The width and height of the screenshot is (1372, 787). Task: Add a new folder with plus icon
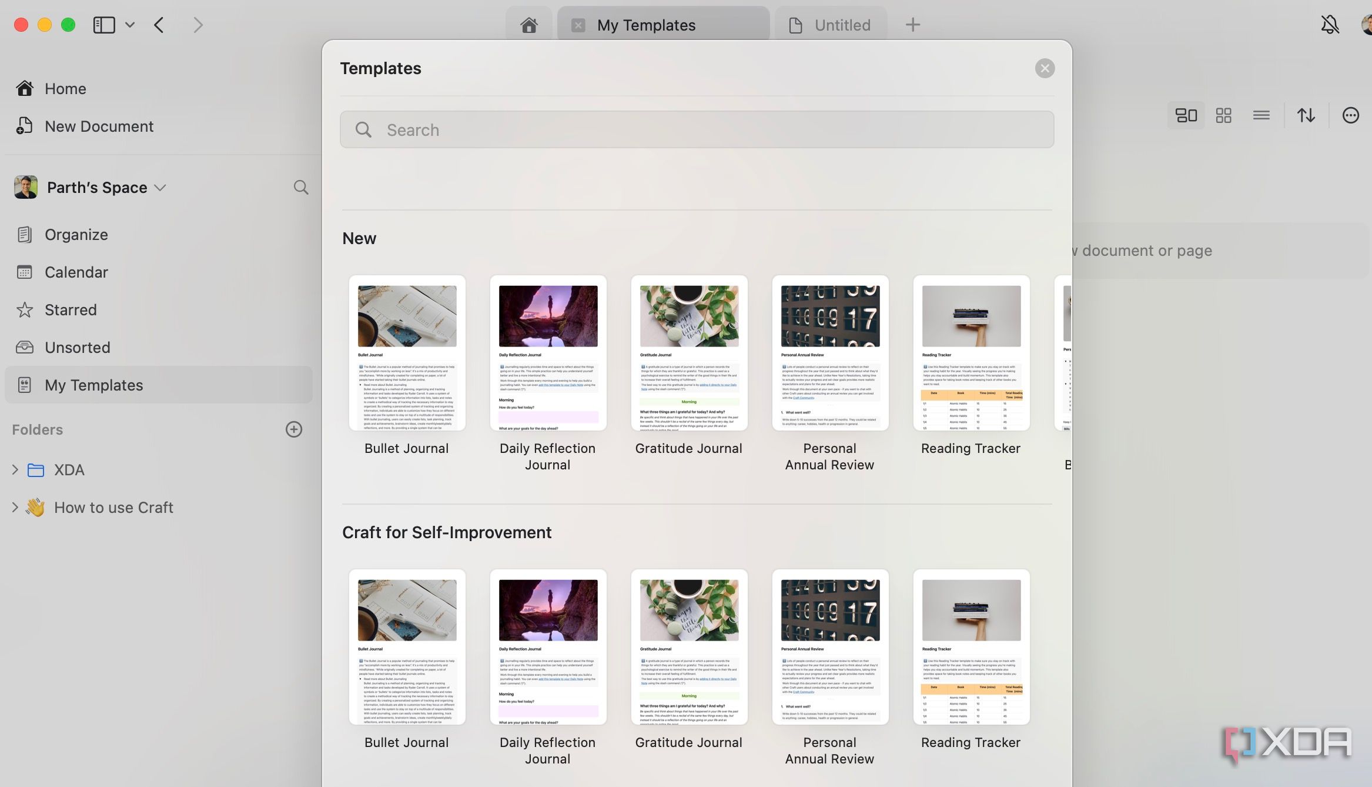pyautogui.click(x=294, y=429)
